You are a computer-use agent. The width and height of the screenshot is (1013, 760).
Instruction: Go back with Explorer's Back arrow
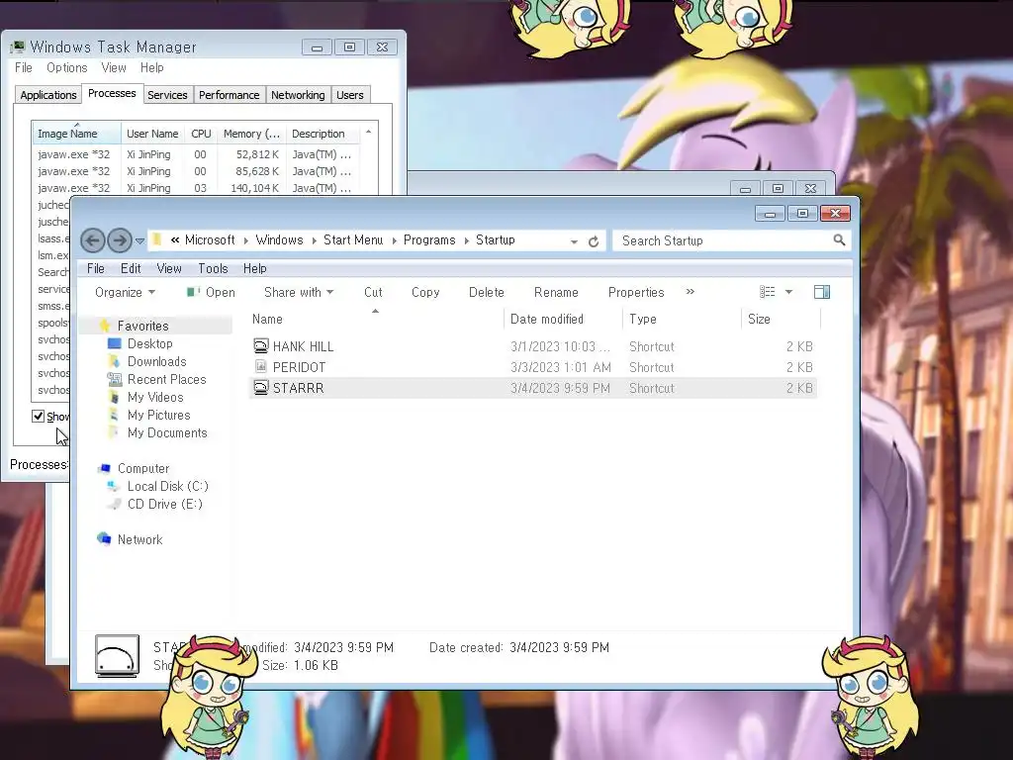point(92,241)
